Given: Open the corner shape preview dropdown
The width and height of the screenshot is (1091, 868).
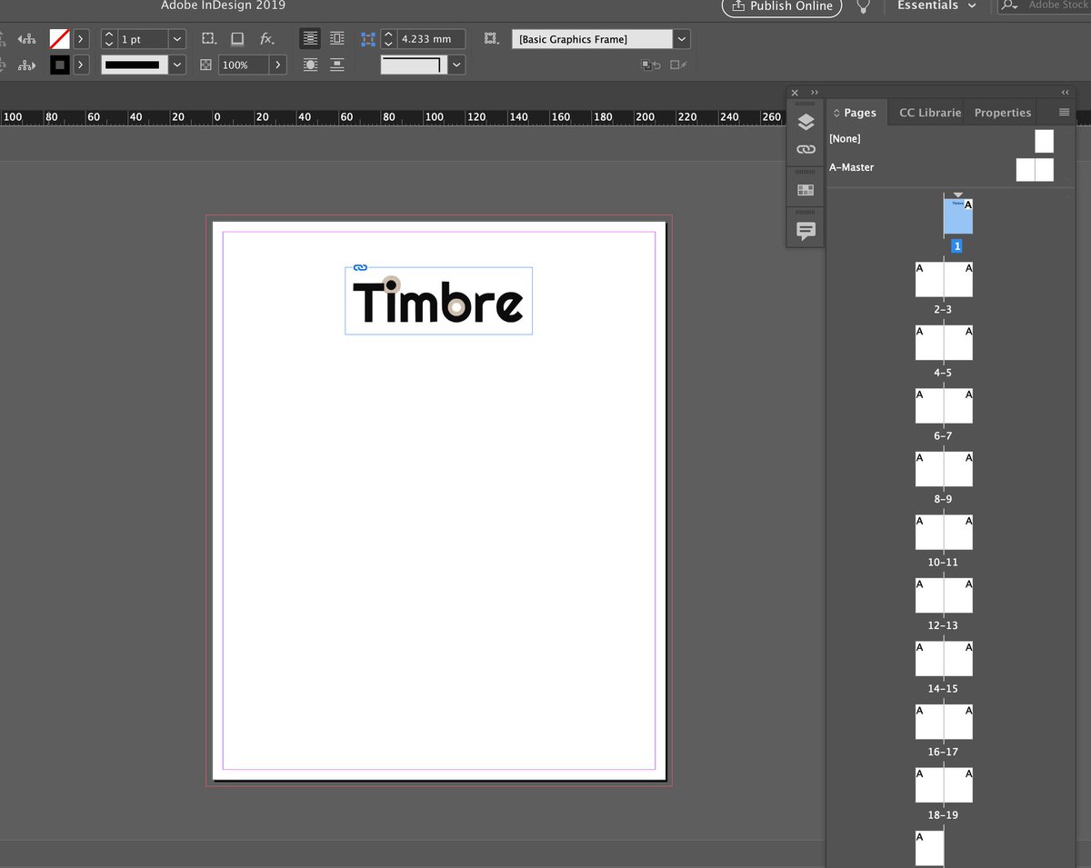Looking at the screenshot, I should tap(456, 65).
